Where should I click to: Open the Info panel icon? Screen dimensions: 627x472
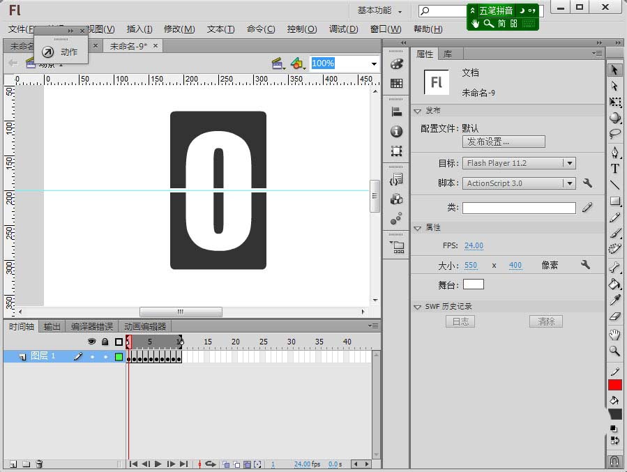click(x=396, y=131)
